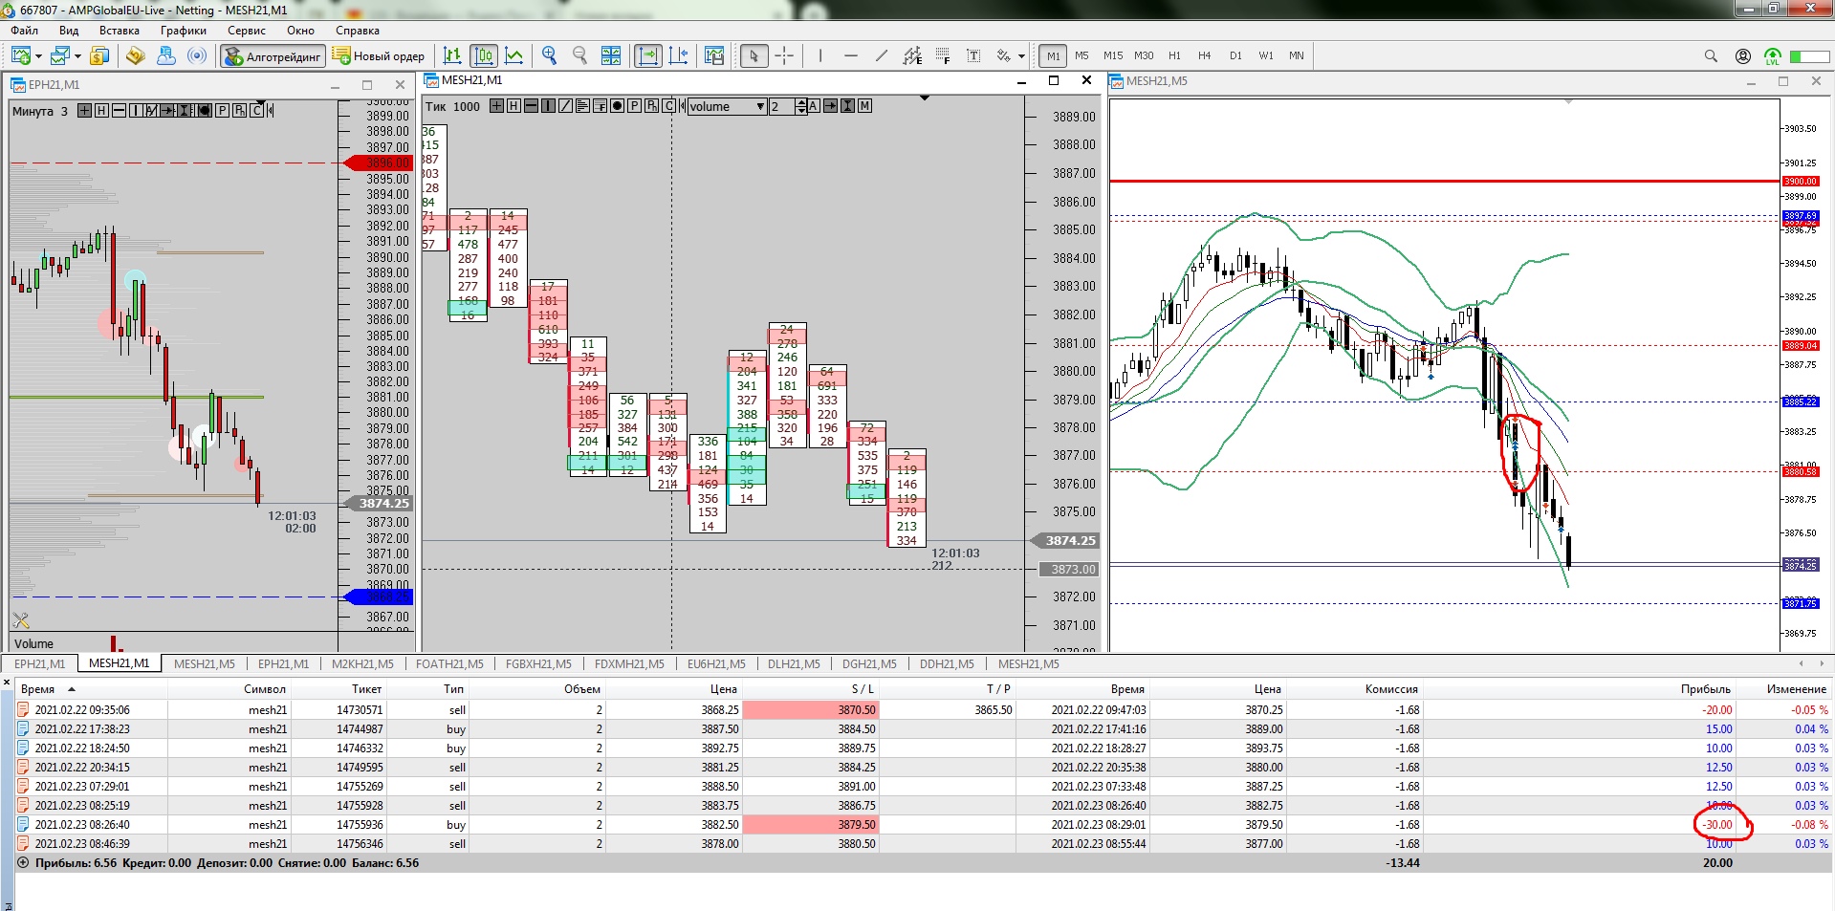Switch timeframe to M1
1835x911 pixels.
pos(1053,55)
